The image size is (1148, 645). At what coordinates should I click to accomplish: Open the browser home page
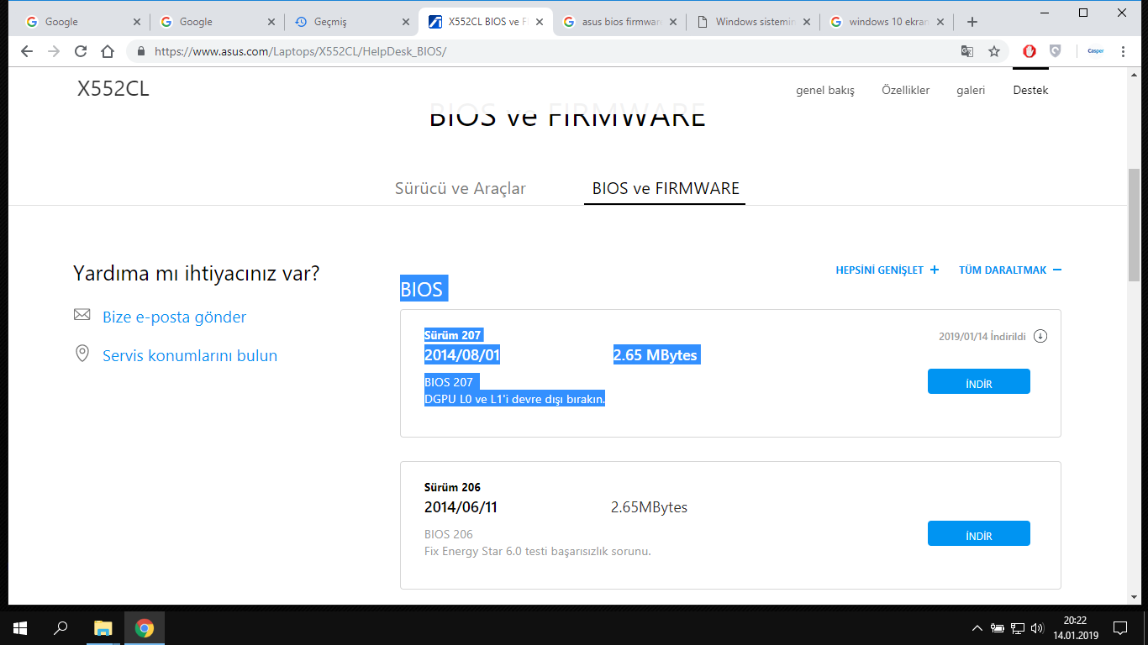pos(108,51)
